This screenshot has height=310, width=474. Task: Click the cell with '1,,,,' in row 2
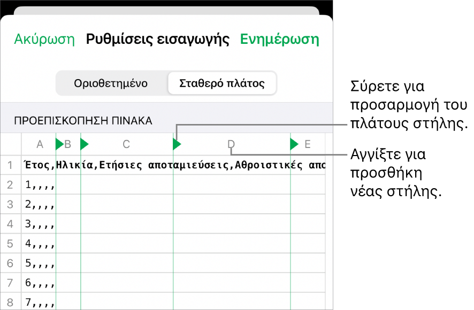[x=39, y=184]
